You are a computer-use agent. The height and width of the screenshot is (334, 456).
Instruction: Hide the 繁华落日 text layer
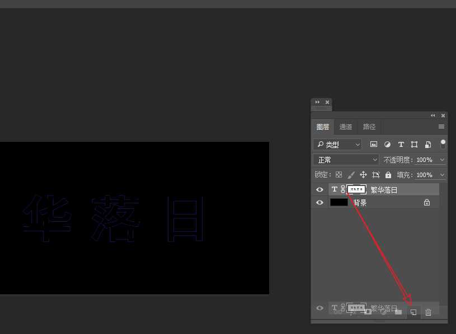319,189
